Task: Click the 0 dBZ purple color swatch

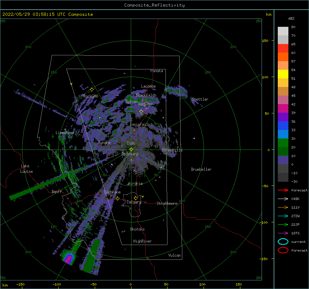Action: 283,160
